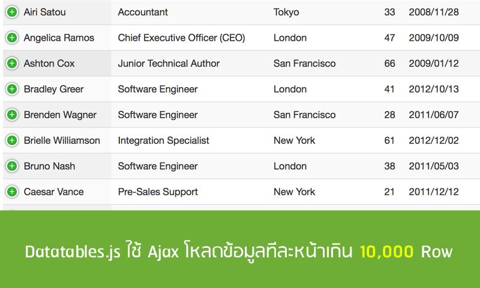
Task: Click plus icon next to Brielle Williamson
Action: (11, 140)
